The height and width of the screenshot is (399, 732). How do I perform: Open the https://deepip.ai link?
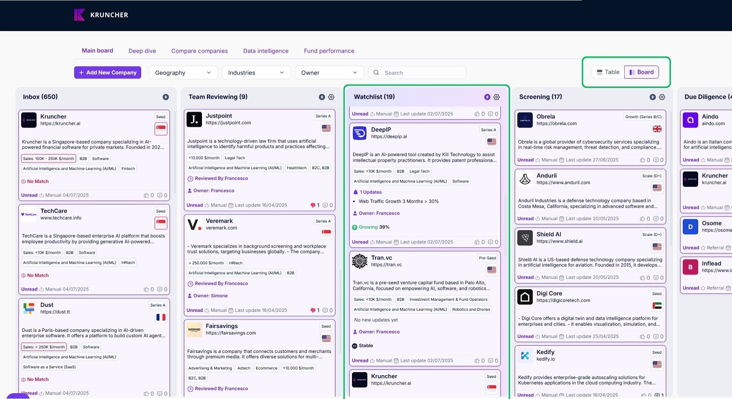pyautogui.click(x=389, y=137)
